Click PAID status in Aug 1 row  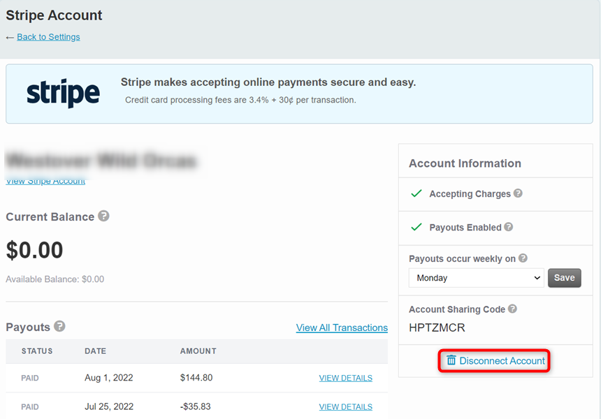click(x=30, y=378)
